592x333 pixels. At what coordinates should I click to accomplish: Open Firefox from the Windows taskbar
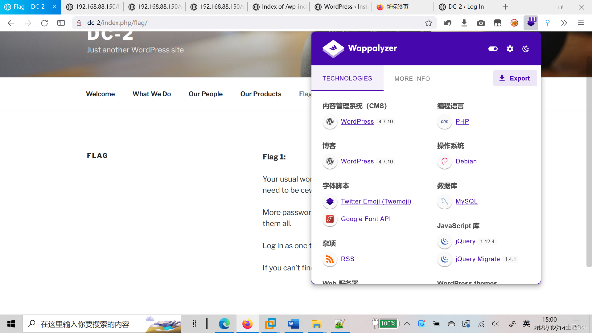pyautogui.click(x=247, y=324)
